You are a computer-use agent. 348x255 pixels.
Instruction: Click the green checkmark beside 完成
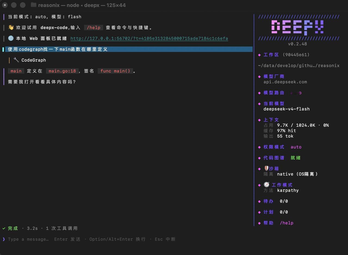point(4,228)
